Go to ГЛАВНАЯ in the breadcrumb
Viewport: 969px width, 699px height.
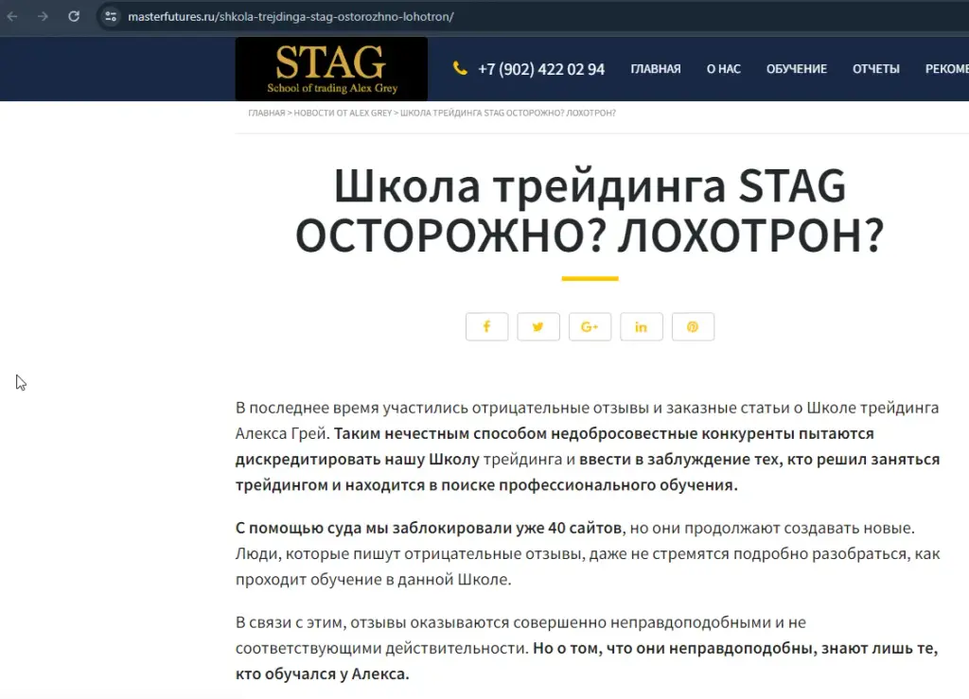[x=266, y=113]
